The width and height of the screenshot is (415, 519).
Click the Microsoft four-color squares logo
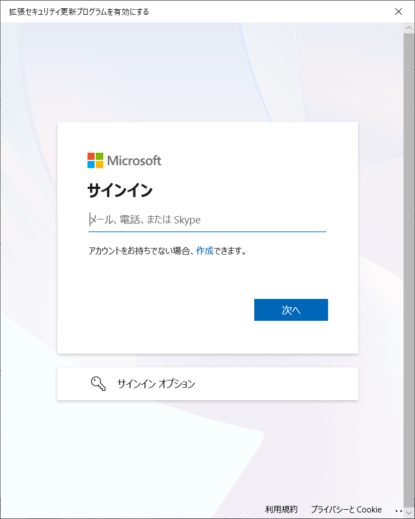95,160
